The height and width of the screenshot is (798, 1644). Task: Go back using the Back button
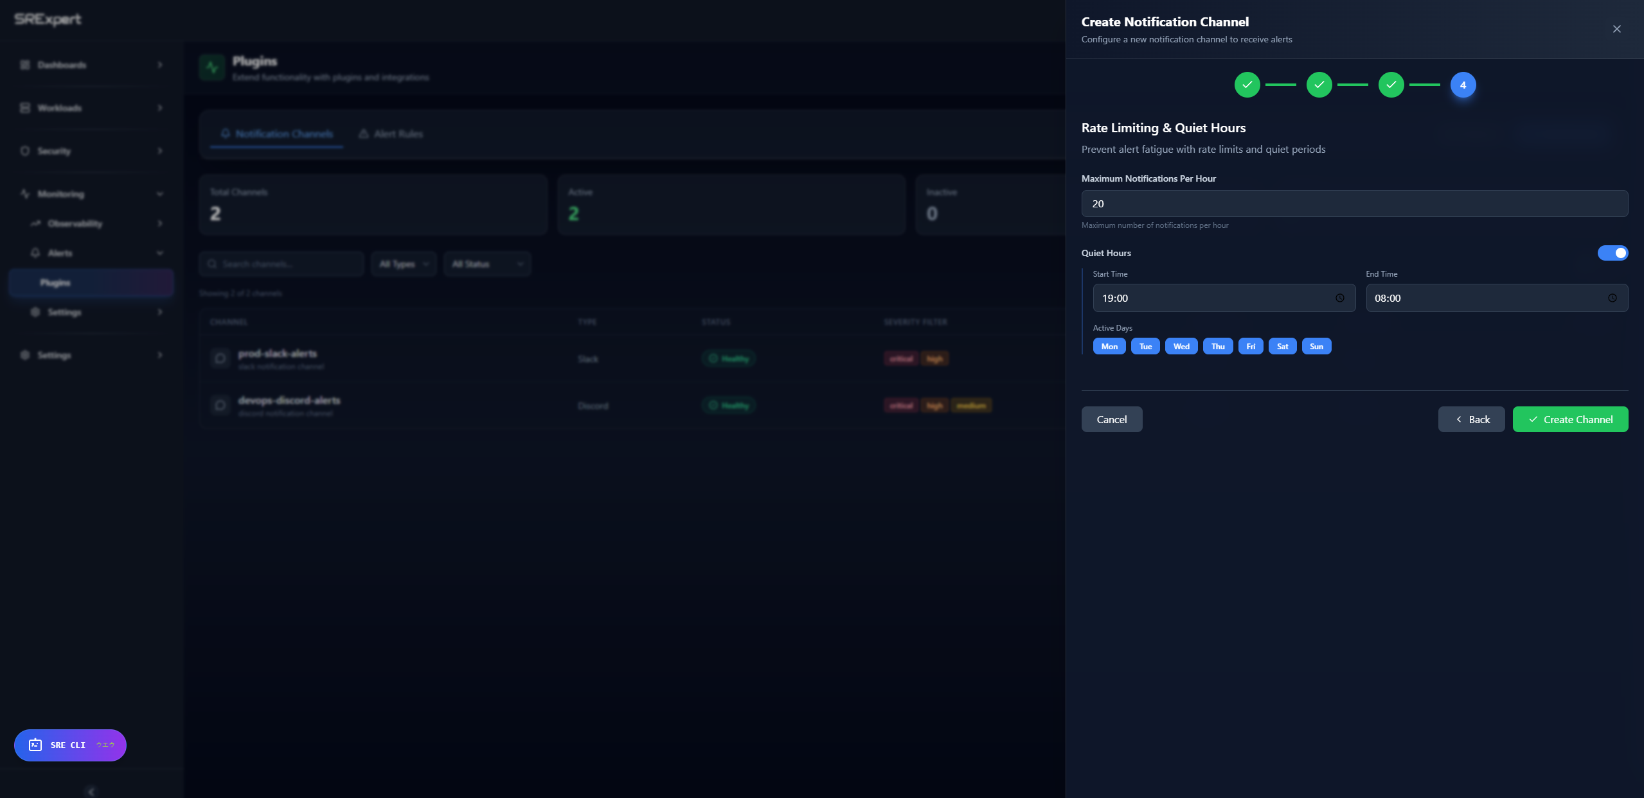pos(1472,419)
